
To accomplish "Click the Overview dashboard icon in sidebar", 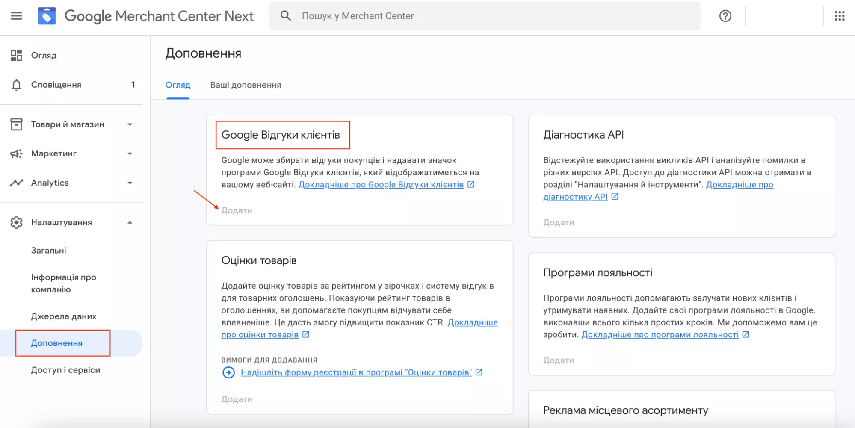I will pos(16,56).
